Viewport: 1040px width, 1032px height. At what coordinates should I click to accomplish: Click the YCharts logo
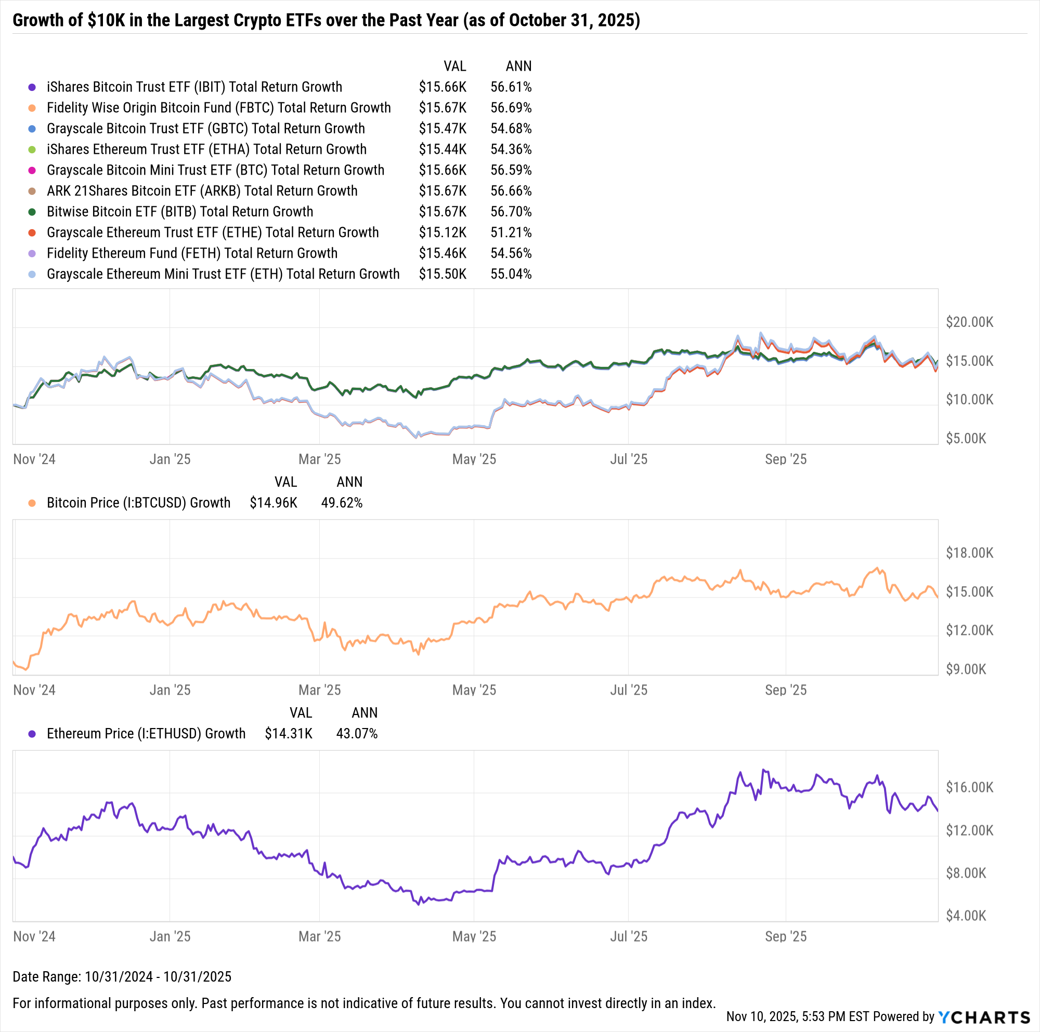[984, 1017]
